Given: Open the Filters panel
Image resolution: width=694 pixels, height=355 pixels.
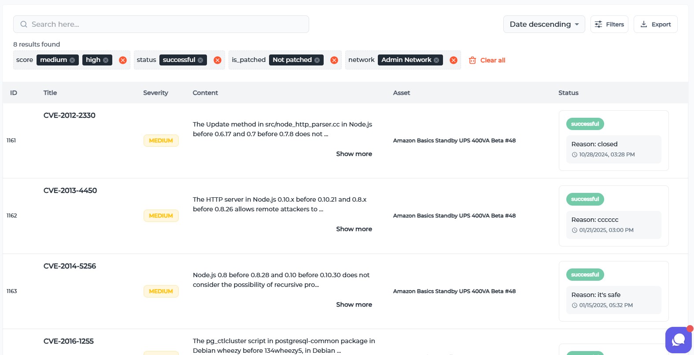Looking at the screenshot, I should coord(609,24).
